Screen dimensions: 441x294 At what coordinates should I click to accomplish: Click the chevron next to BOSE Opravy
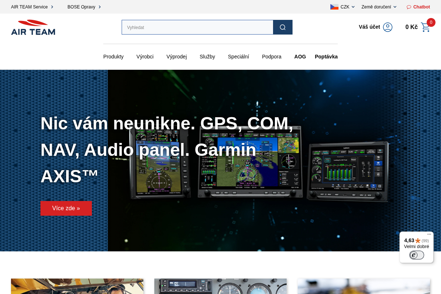[x=100, y=7]
